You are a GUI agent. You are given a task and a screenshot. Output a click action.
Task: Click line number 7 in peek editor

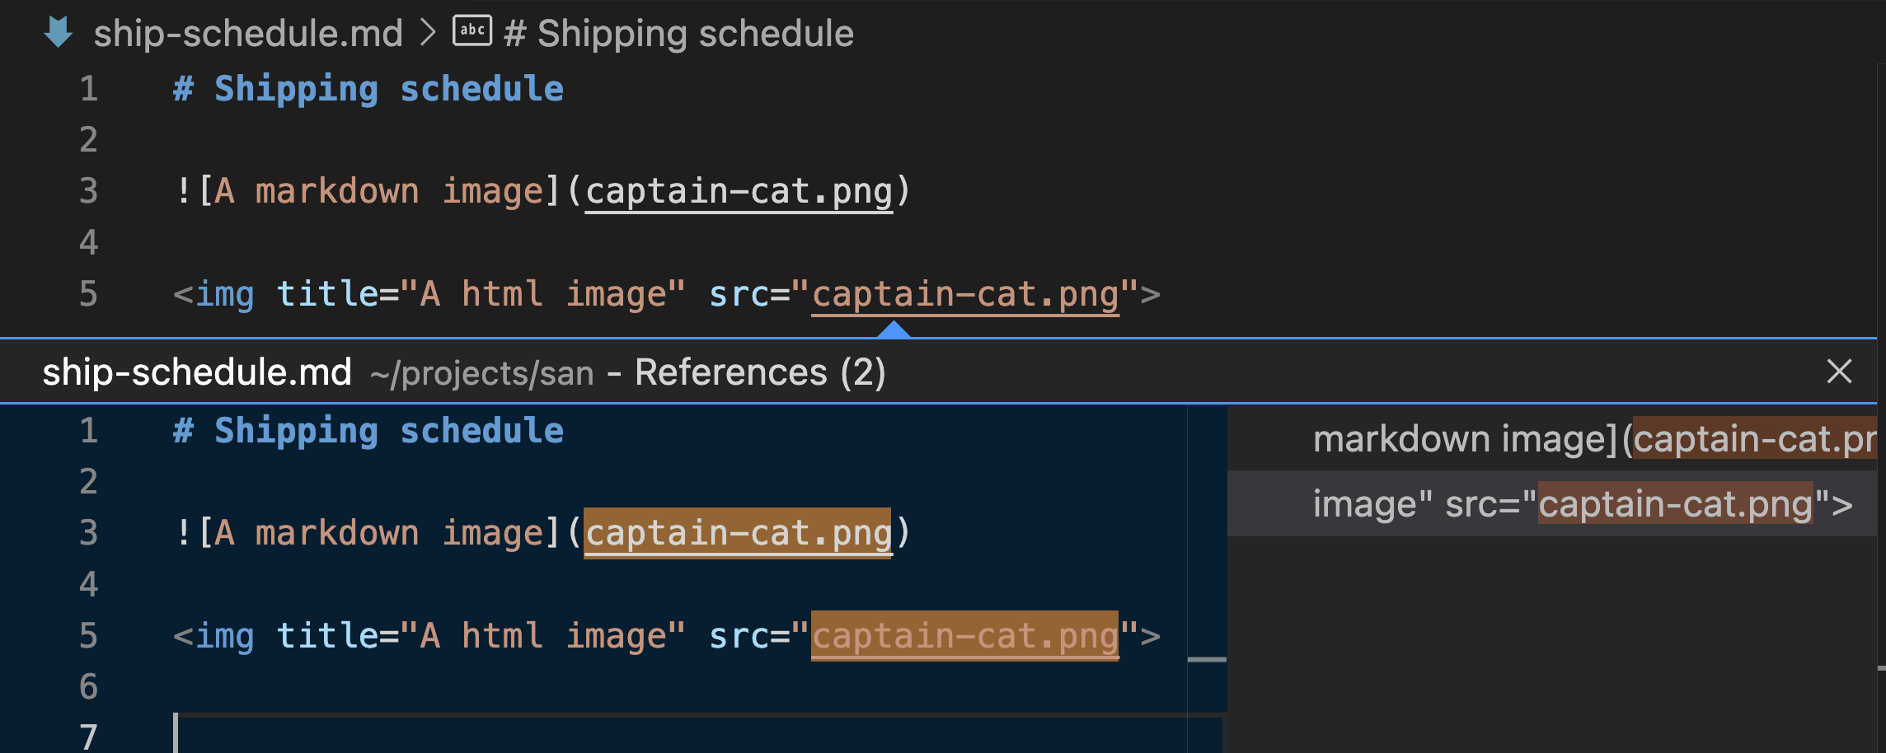click(88, 737)
